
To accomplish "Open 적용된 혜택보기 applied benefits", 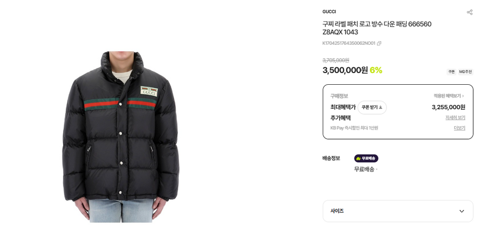I will tap(448, 96).
